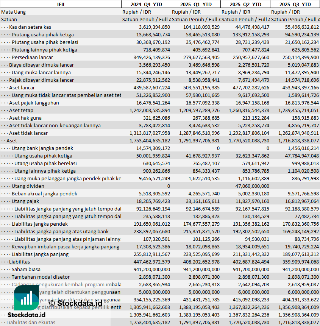Click value 6,000,000,000 under 2025_Q3_YTD
This screenshot has height=326, width=320.
click(303, 292)
